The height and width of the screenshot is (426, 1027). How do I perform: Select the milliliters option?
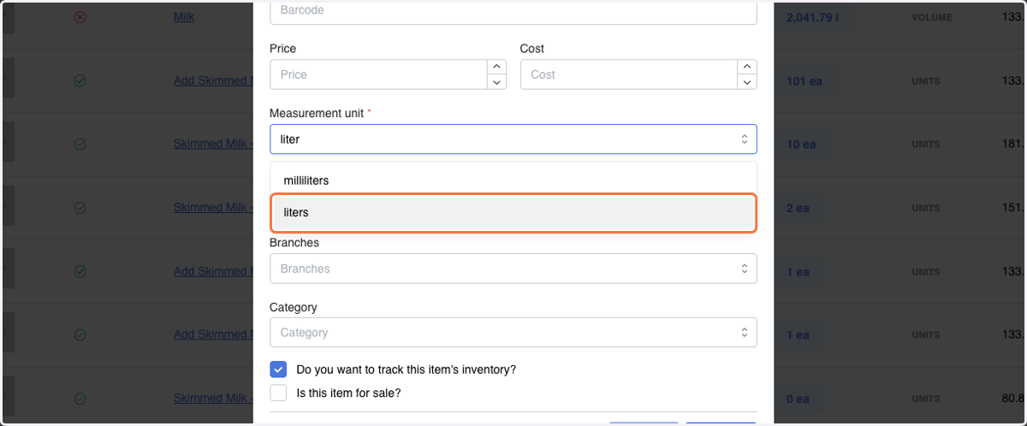tap(513, 180)
